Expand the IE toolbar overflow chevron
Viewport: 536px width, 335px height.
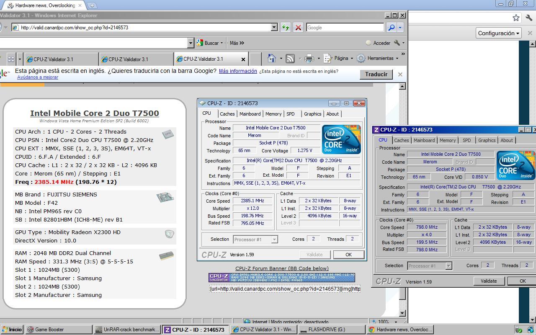point(403,54)
